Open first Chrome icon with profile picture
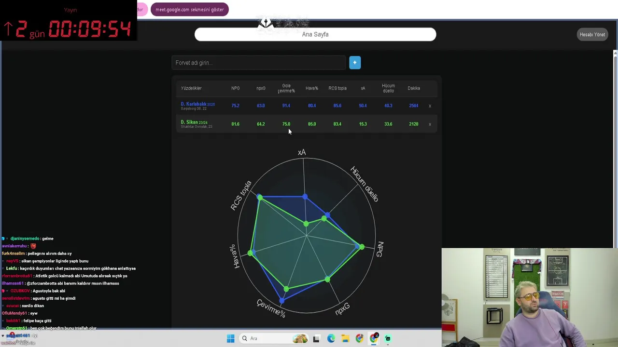The height and width of the screenshot is (347, 618). [359, 339]
